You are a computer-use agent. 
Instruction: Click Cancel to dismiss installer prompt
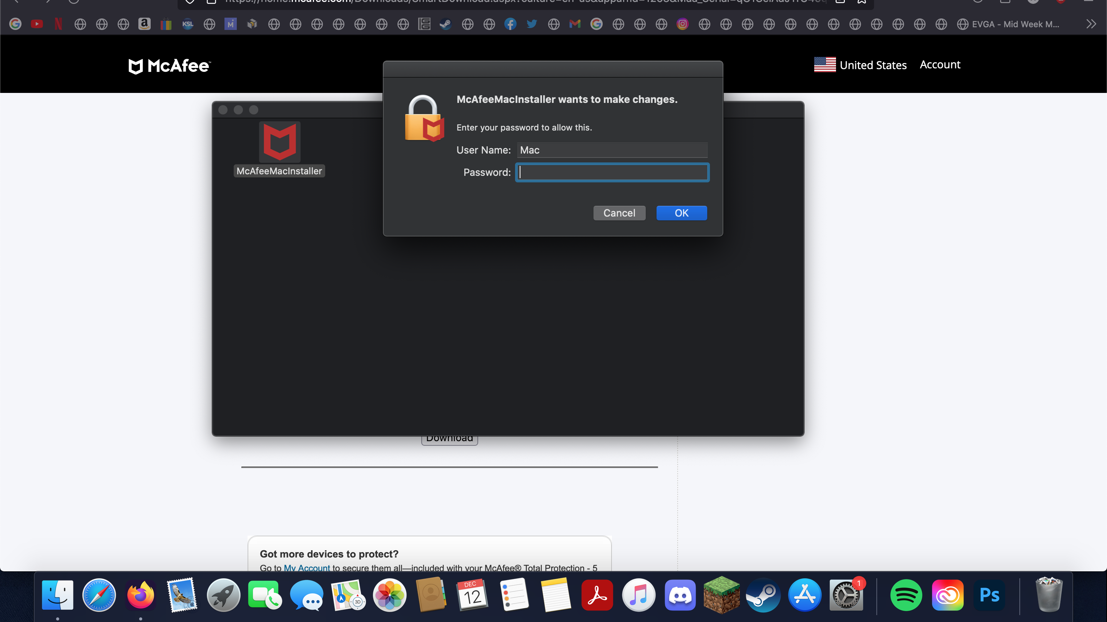pos(620,213)
